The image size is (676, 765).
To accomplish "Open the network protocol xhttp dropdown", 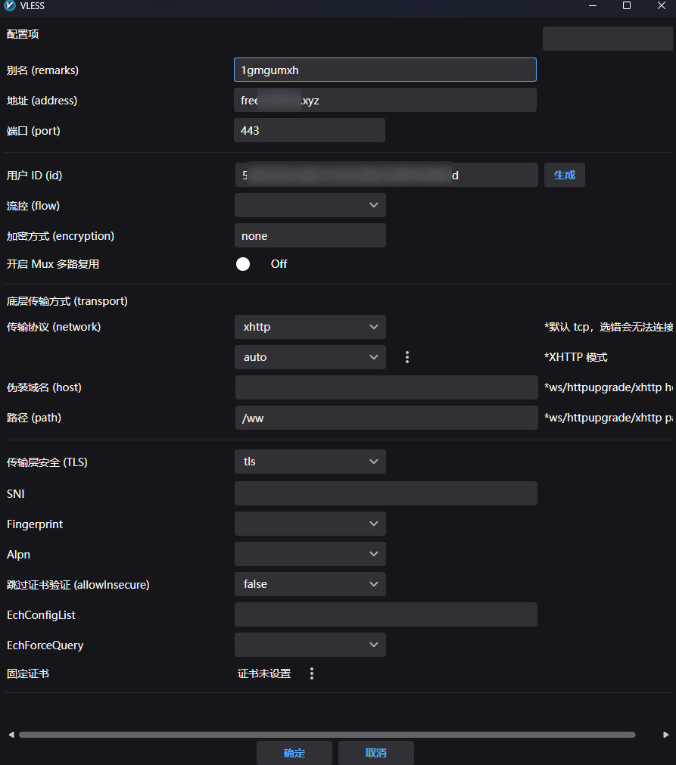I will click(310, 327).
